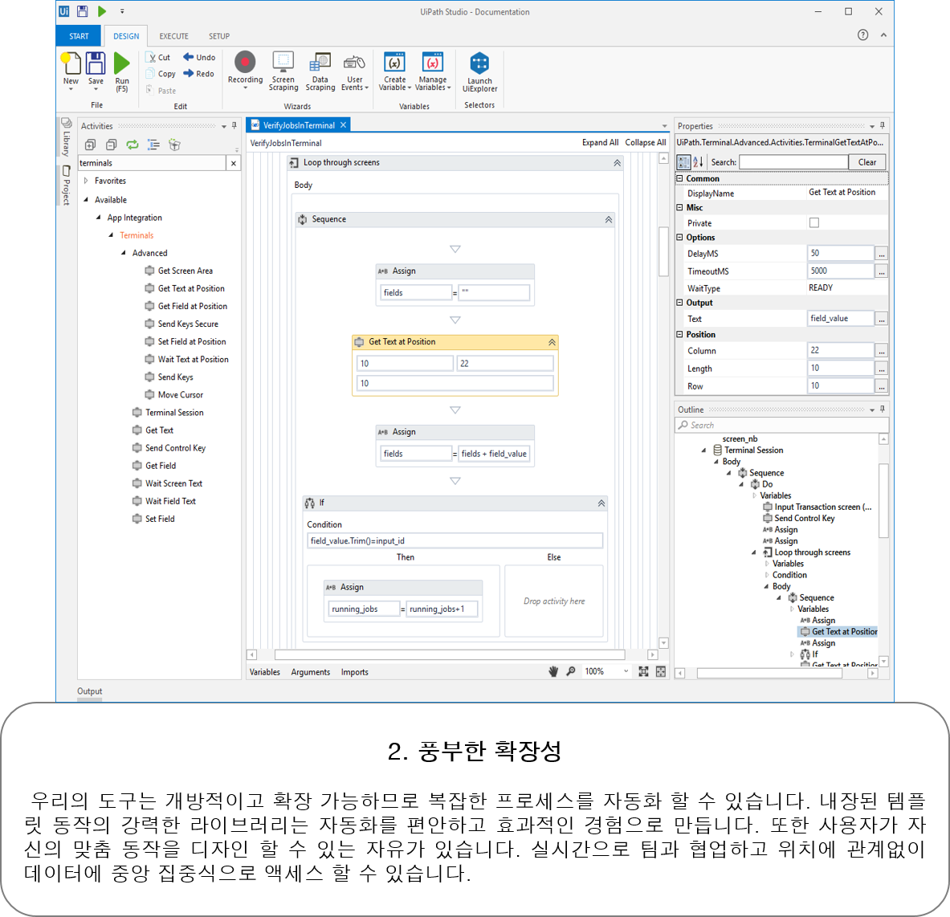
Task: Open the 100% zoom dropdown
Action: pyautogui.click(x=626, y=671)
